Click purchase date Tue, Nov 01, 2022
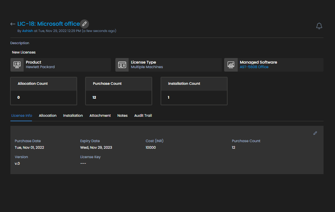This screenshot has width=335, height=212. coord(29,147)
